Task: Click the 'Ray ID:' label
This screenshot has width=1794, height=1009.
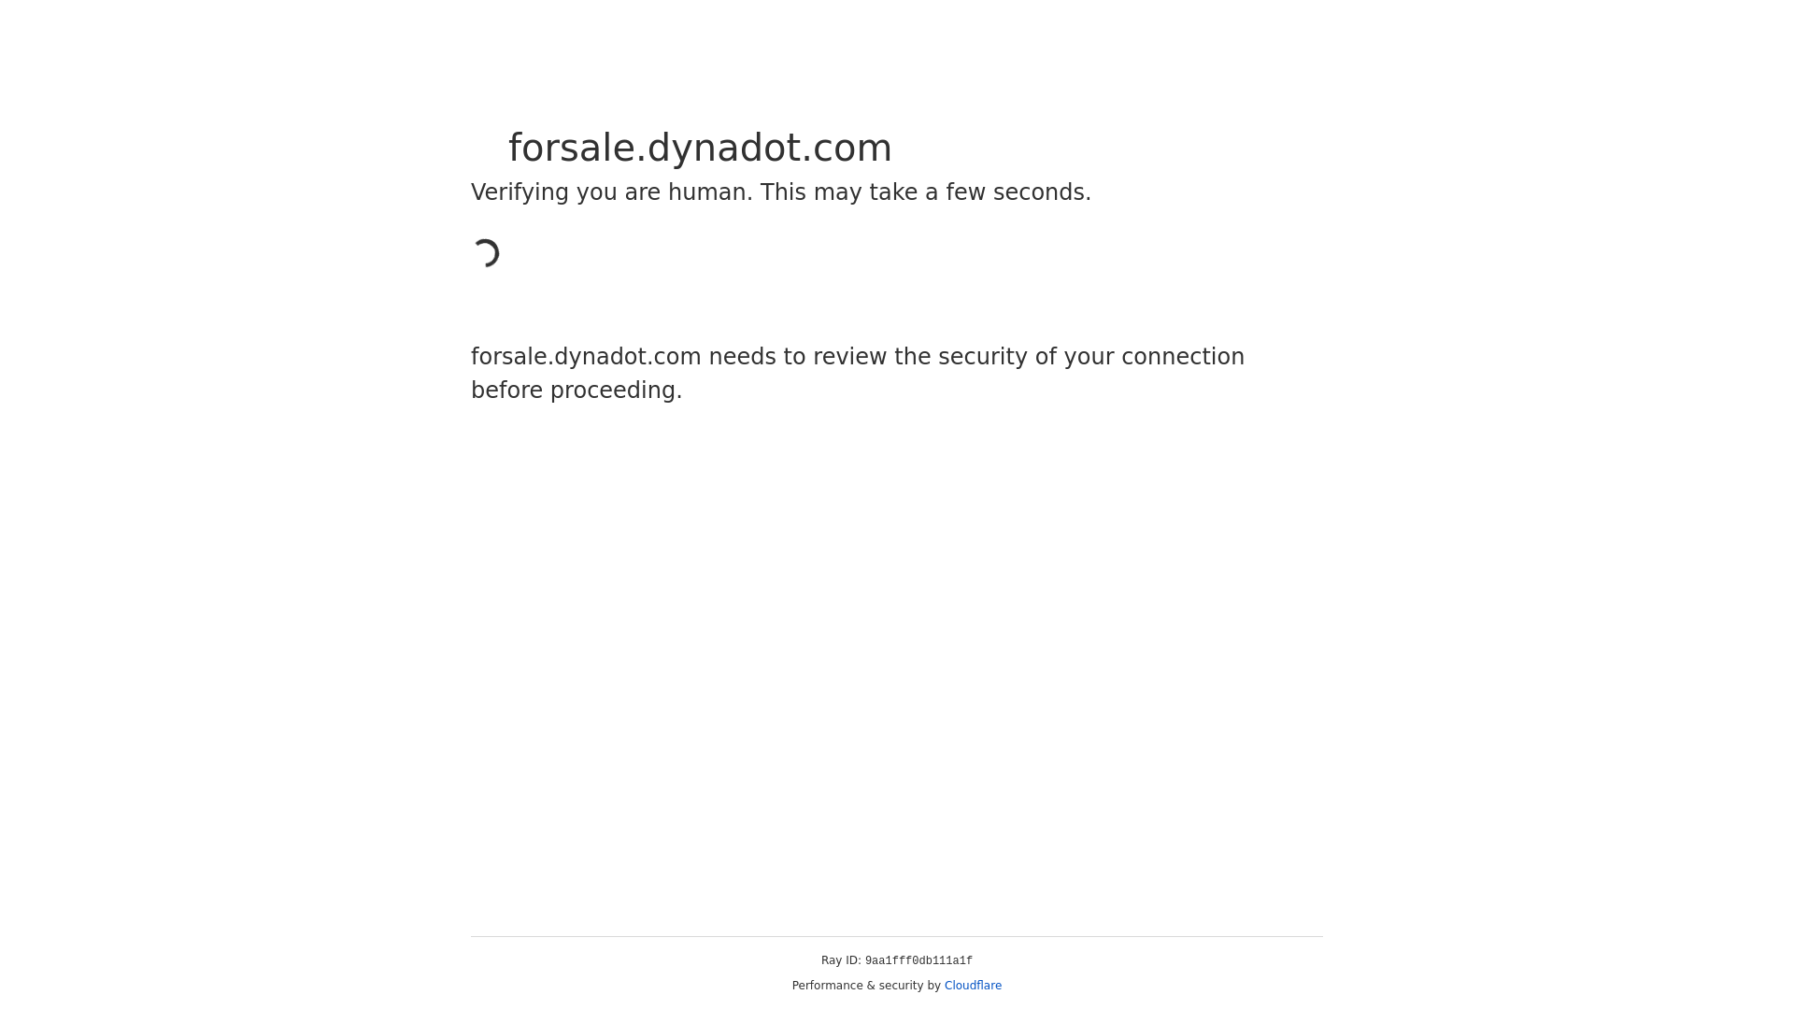Action: [x=841, y=960]
